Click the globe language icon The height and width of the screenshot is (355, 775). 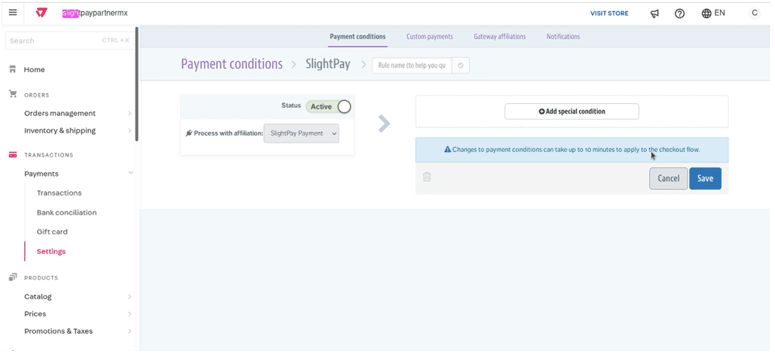[x=706, y=13]
